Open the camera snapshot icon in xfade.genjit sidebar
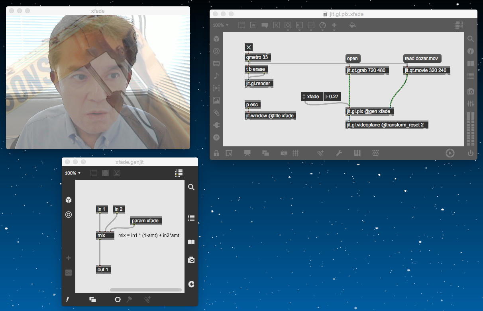 point(191,260)
